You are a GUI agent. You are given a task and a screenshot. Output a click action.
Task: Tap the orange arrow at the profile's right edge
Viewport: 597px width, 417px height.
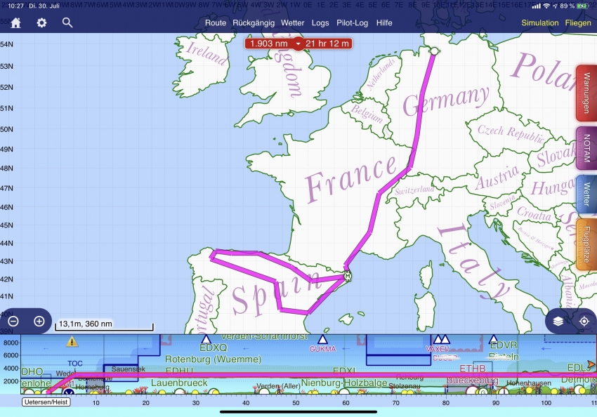591,364
